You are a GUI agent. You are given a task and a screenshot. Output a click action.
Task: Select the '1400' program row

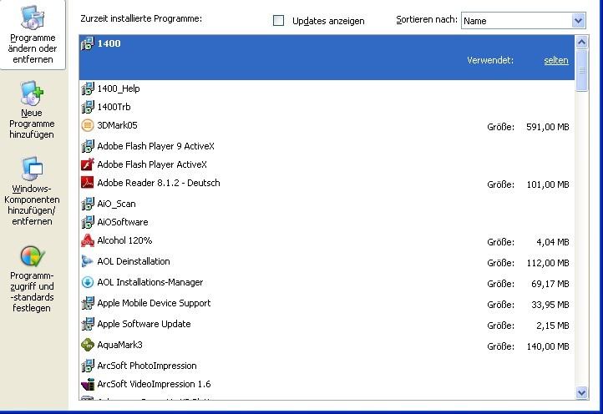tap(327, 58)
